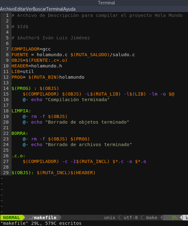Click the .c.o: suffix rule
The image size is (188, 226).
click(x=18, y=156)
